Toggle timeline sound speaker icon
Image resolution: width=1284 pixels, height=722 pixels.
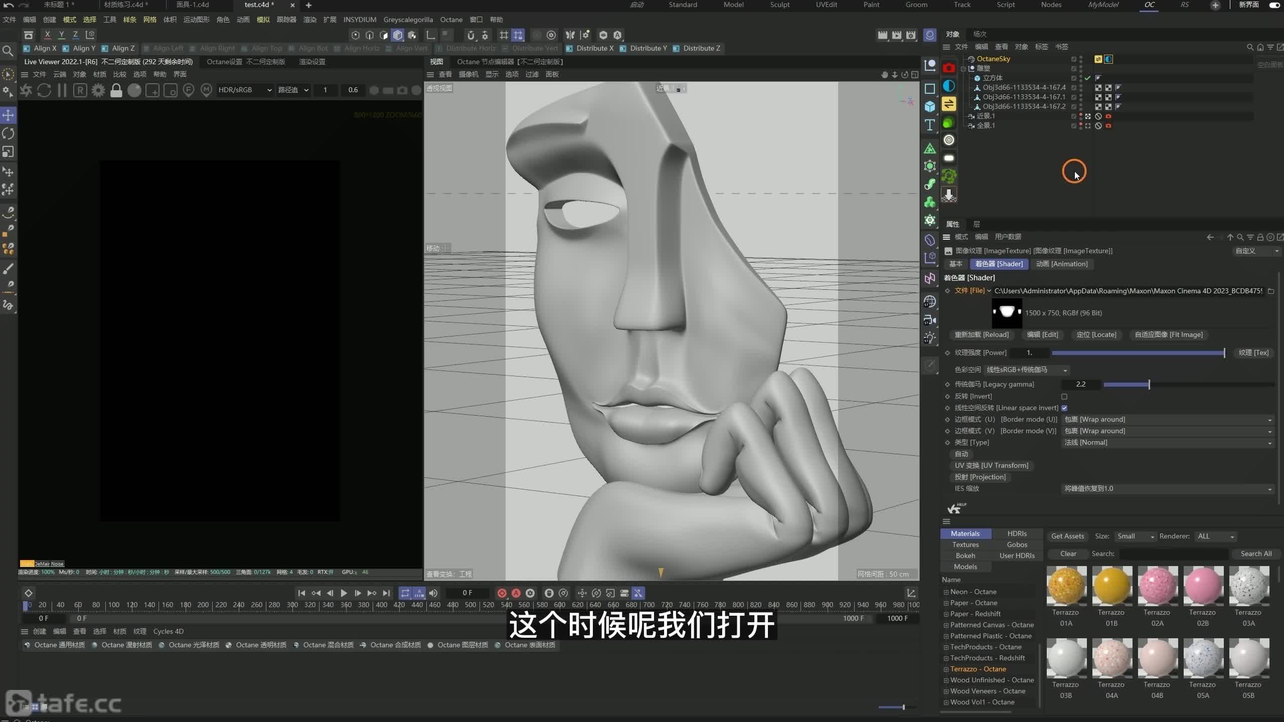(x=433, y=593)
